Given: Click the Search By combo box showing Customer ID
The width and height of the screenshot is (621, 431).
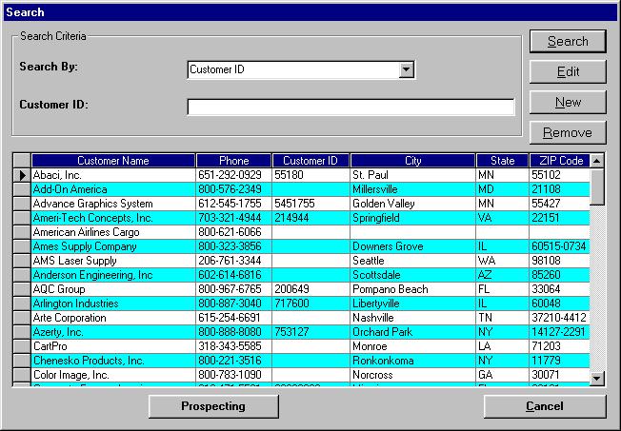Looking at the screenshot, I should click(x=301, y=69).
